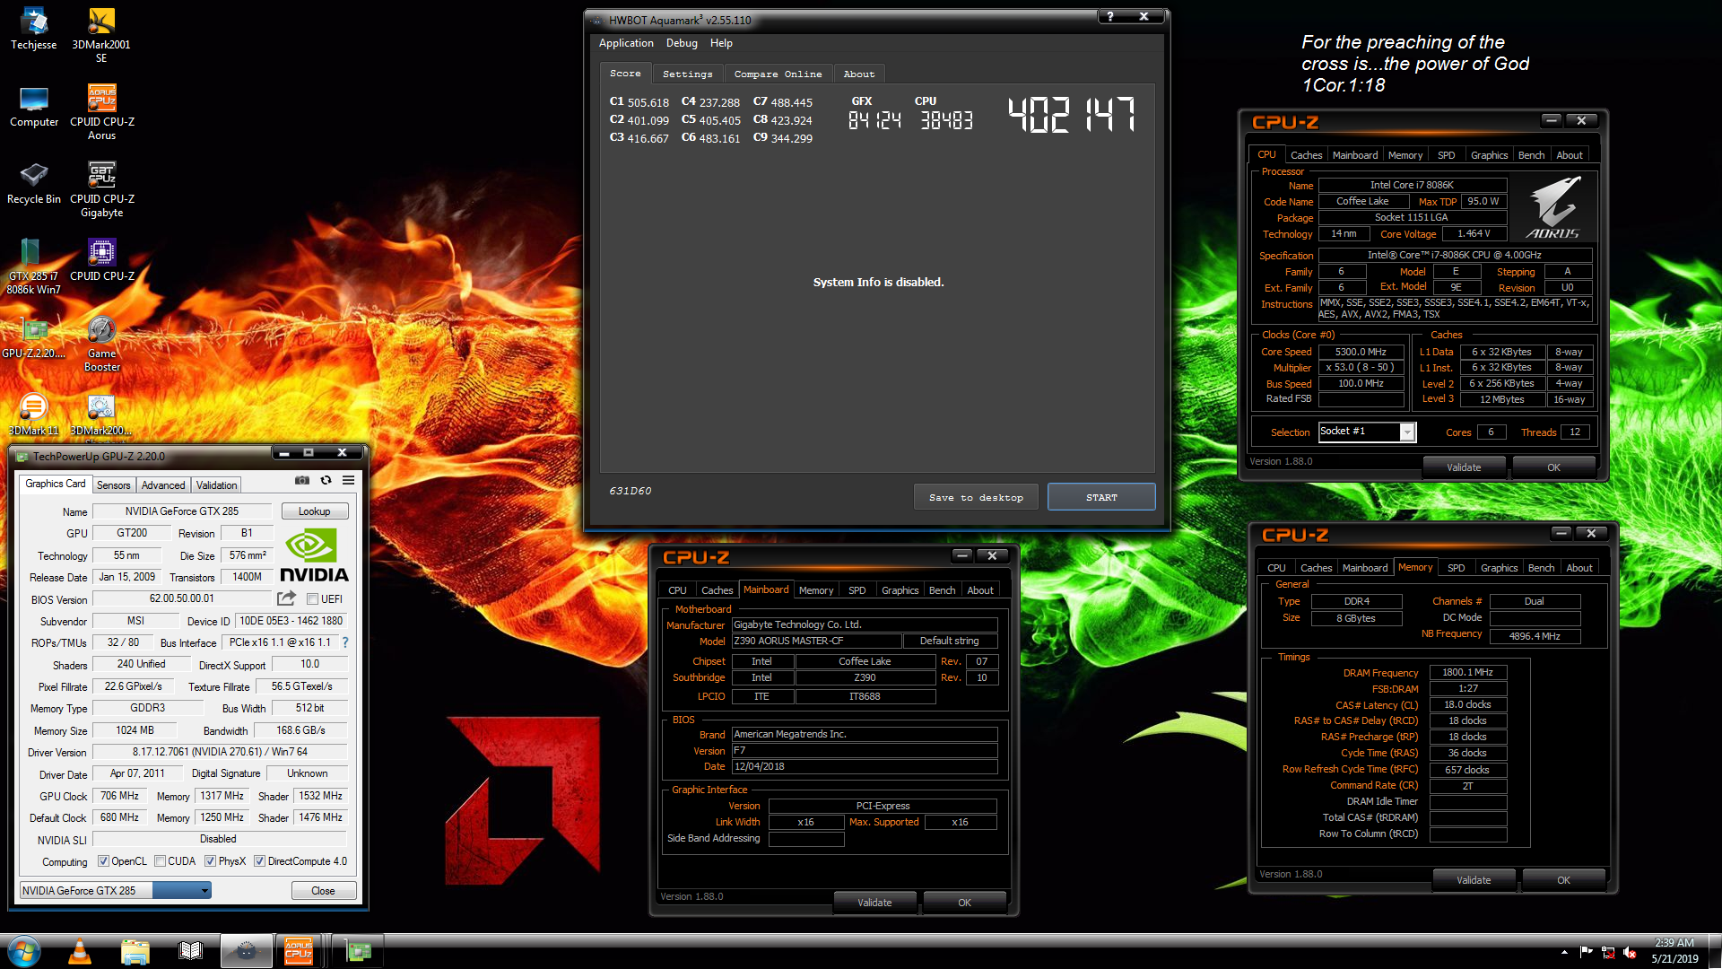The image size is (1722, 969).
Task: Toggle the CUDA checkbox
Action: (x=160, y=861)
